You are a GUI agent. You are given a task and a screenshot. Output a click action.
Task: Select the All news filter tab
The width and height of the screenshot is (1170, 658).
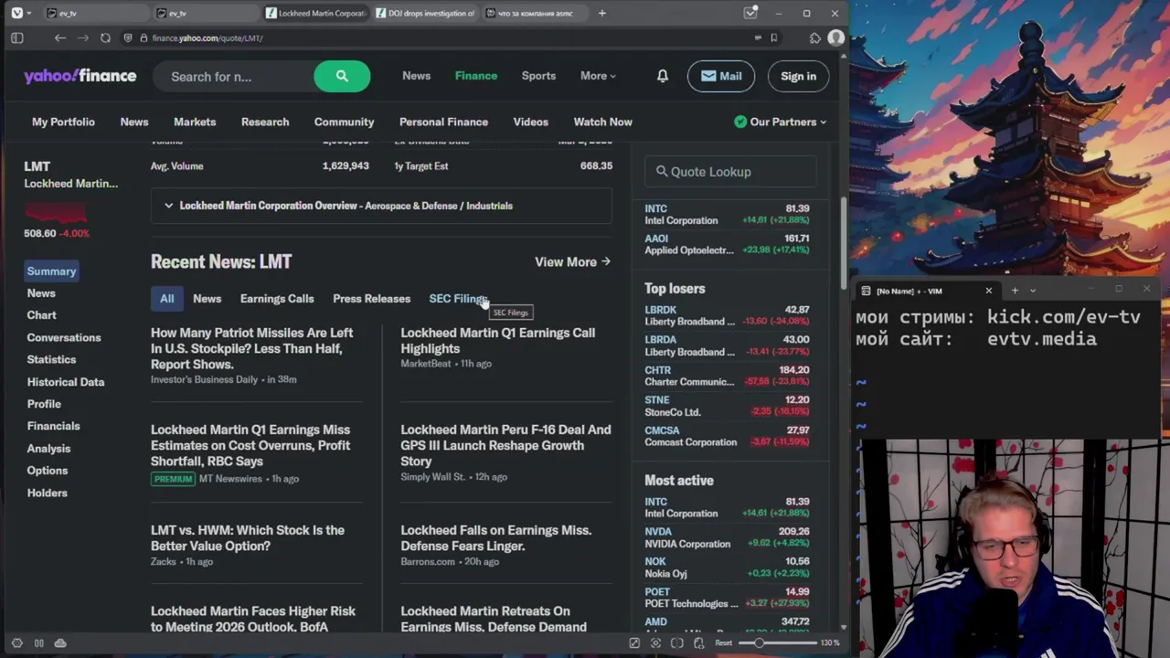click(x=166, y=299)
